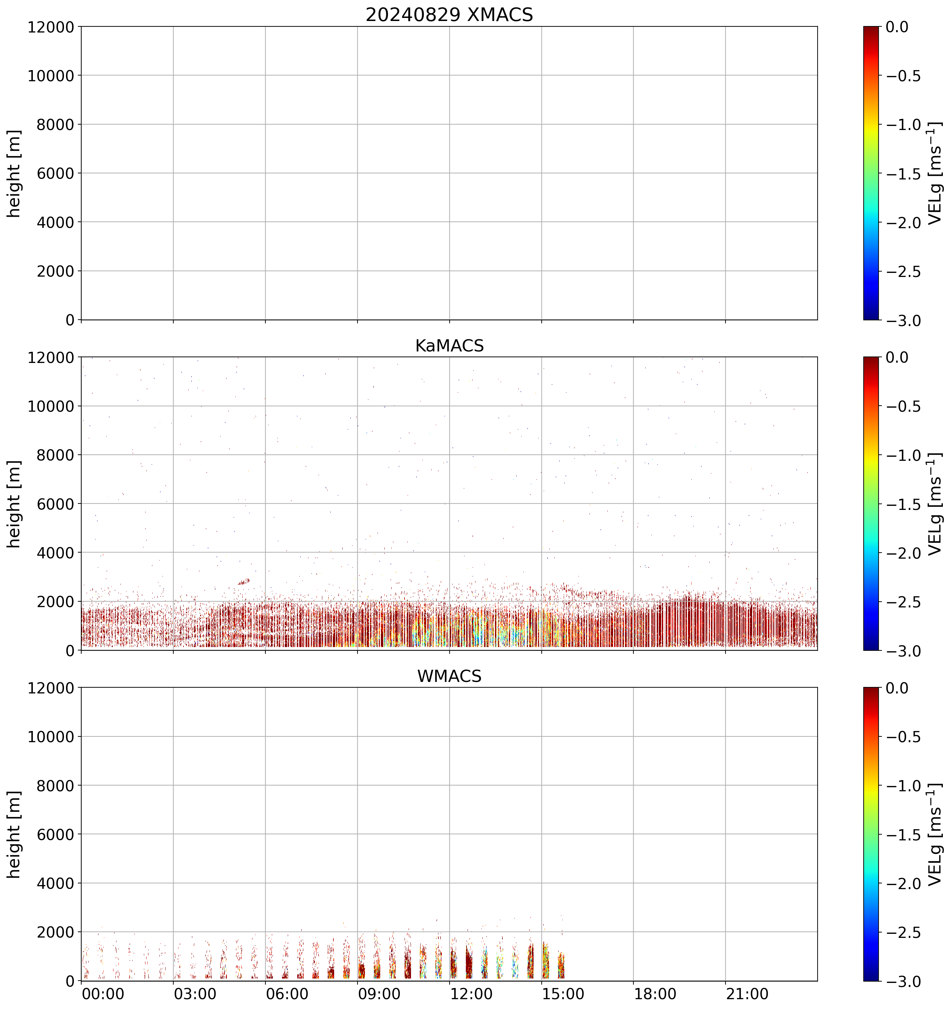This screenshot has height=1009, width=952.
Task: Click the 12000 label on XMACS y-axis
Action: tap(51, 27)
